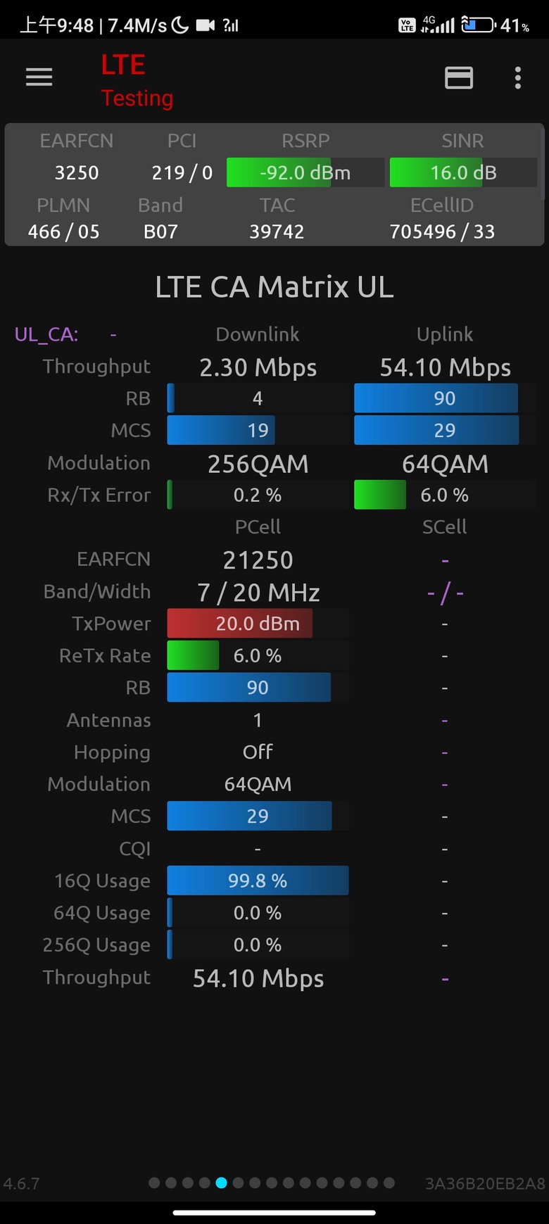Tap the SINR 16.0 dB bar
Screen dimensions: 549x1224
tap(463, 173)
